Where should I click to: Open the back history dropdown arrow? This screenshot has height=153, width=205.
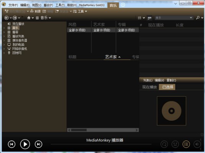tap(11, 18)
